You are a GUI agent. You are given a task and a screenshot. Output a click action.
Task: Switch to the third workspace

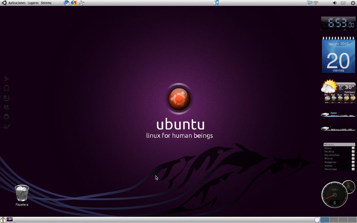pyautogui.click(x=343, y=220)
